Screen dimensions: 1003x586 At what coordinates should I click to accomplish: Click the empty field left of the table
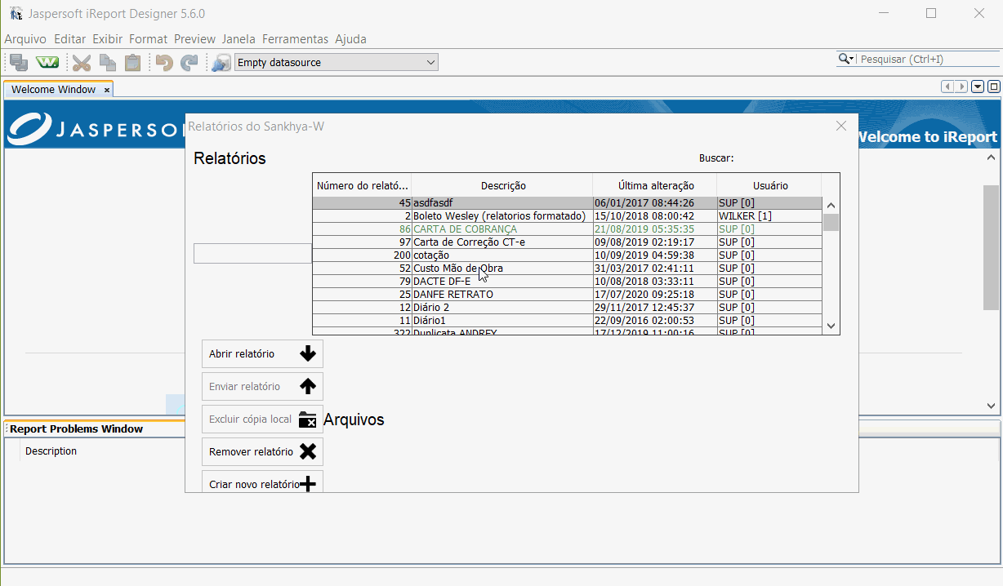tap(252, 253)
